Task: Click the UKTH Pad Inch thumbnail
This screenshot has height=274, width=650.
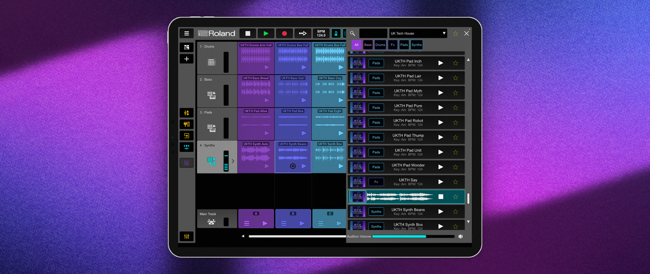Action: [x=358, y=63]
